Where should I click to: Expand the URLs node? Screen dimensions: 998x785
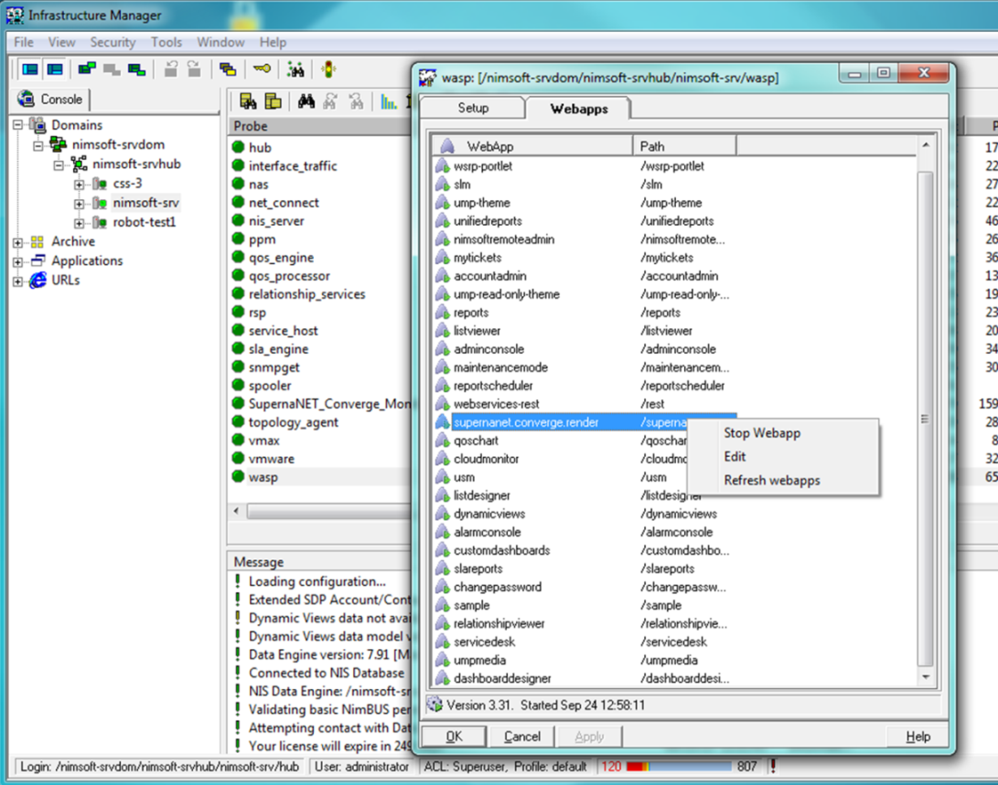click(x=17, y=281)
